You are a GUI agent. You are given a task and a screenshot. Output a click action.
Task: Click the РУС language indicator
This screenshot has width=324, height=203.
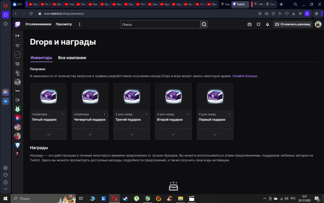[293, 198]
